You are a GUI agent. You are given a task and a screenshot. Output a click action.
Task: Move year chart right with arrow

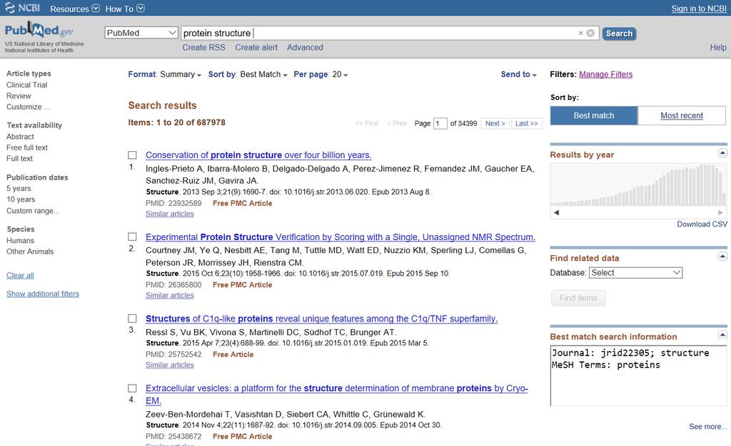click(720, 212)
